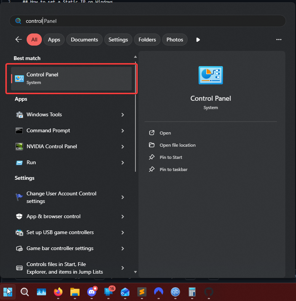Expand Change User Account Control chevron
The width and height of the screenshot is (296, 301).
[x=123, y=197]
